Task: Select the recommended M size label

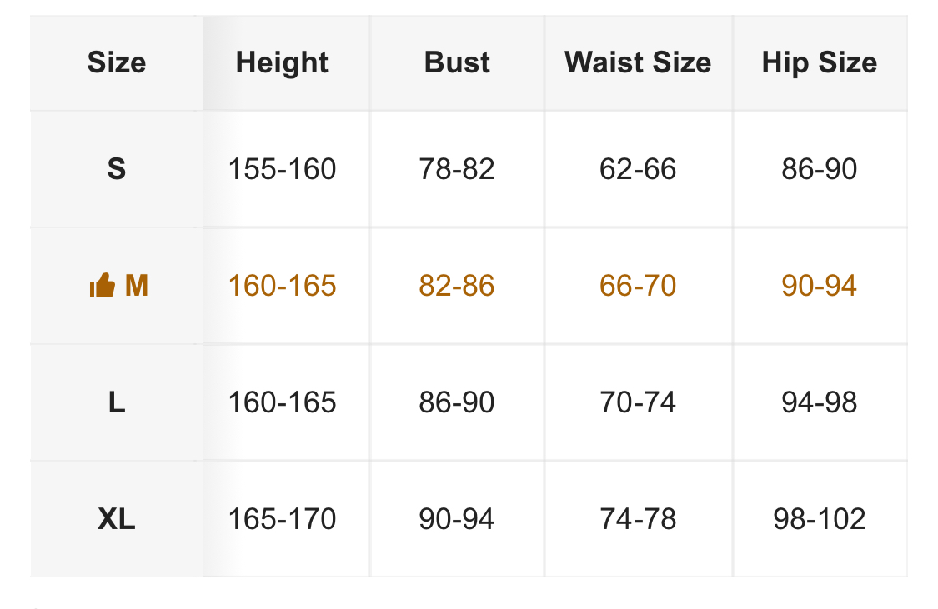Action: 136,286
